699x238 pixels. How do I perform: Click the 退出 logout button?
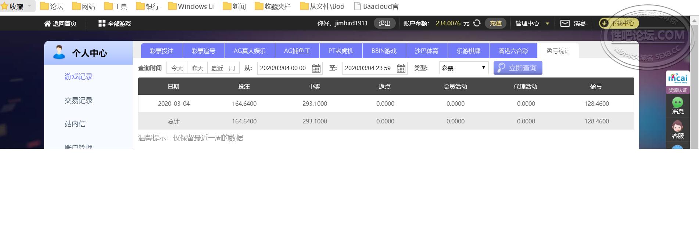(384, 23)
